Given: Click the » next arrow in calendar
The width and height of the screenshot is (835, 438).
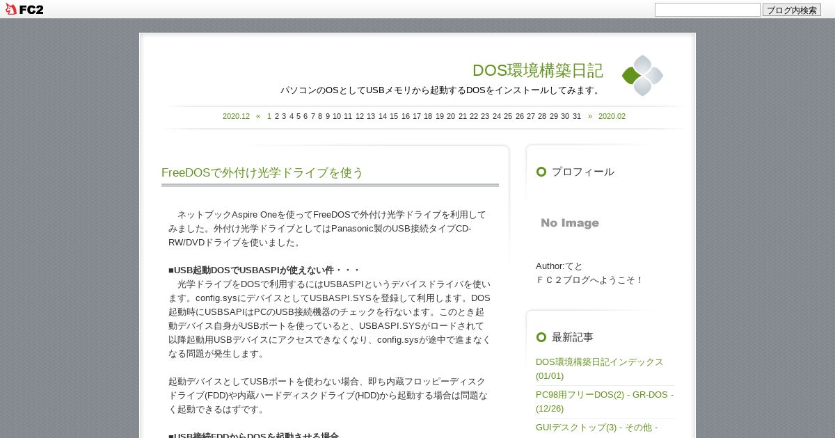Looking at the screenshot, I should [590, 116].
